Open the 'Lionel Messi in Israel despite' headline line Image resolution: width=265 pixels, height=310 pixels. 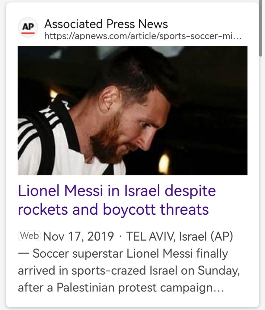coord(117,191)
